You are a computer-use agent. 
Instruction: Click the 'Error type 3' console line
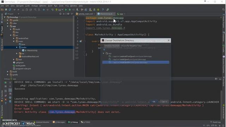tap(24, 109)
